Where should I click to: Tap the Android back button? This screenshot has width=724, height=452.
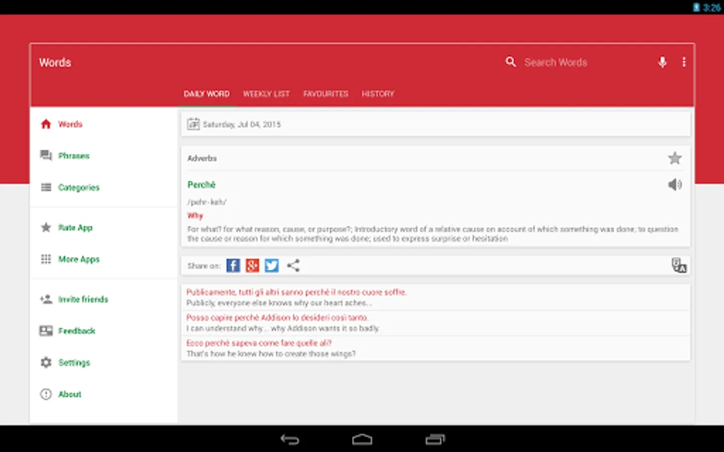pyautogui.click(x=290, y=439)
